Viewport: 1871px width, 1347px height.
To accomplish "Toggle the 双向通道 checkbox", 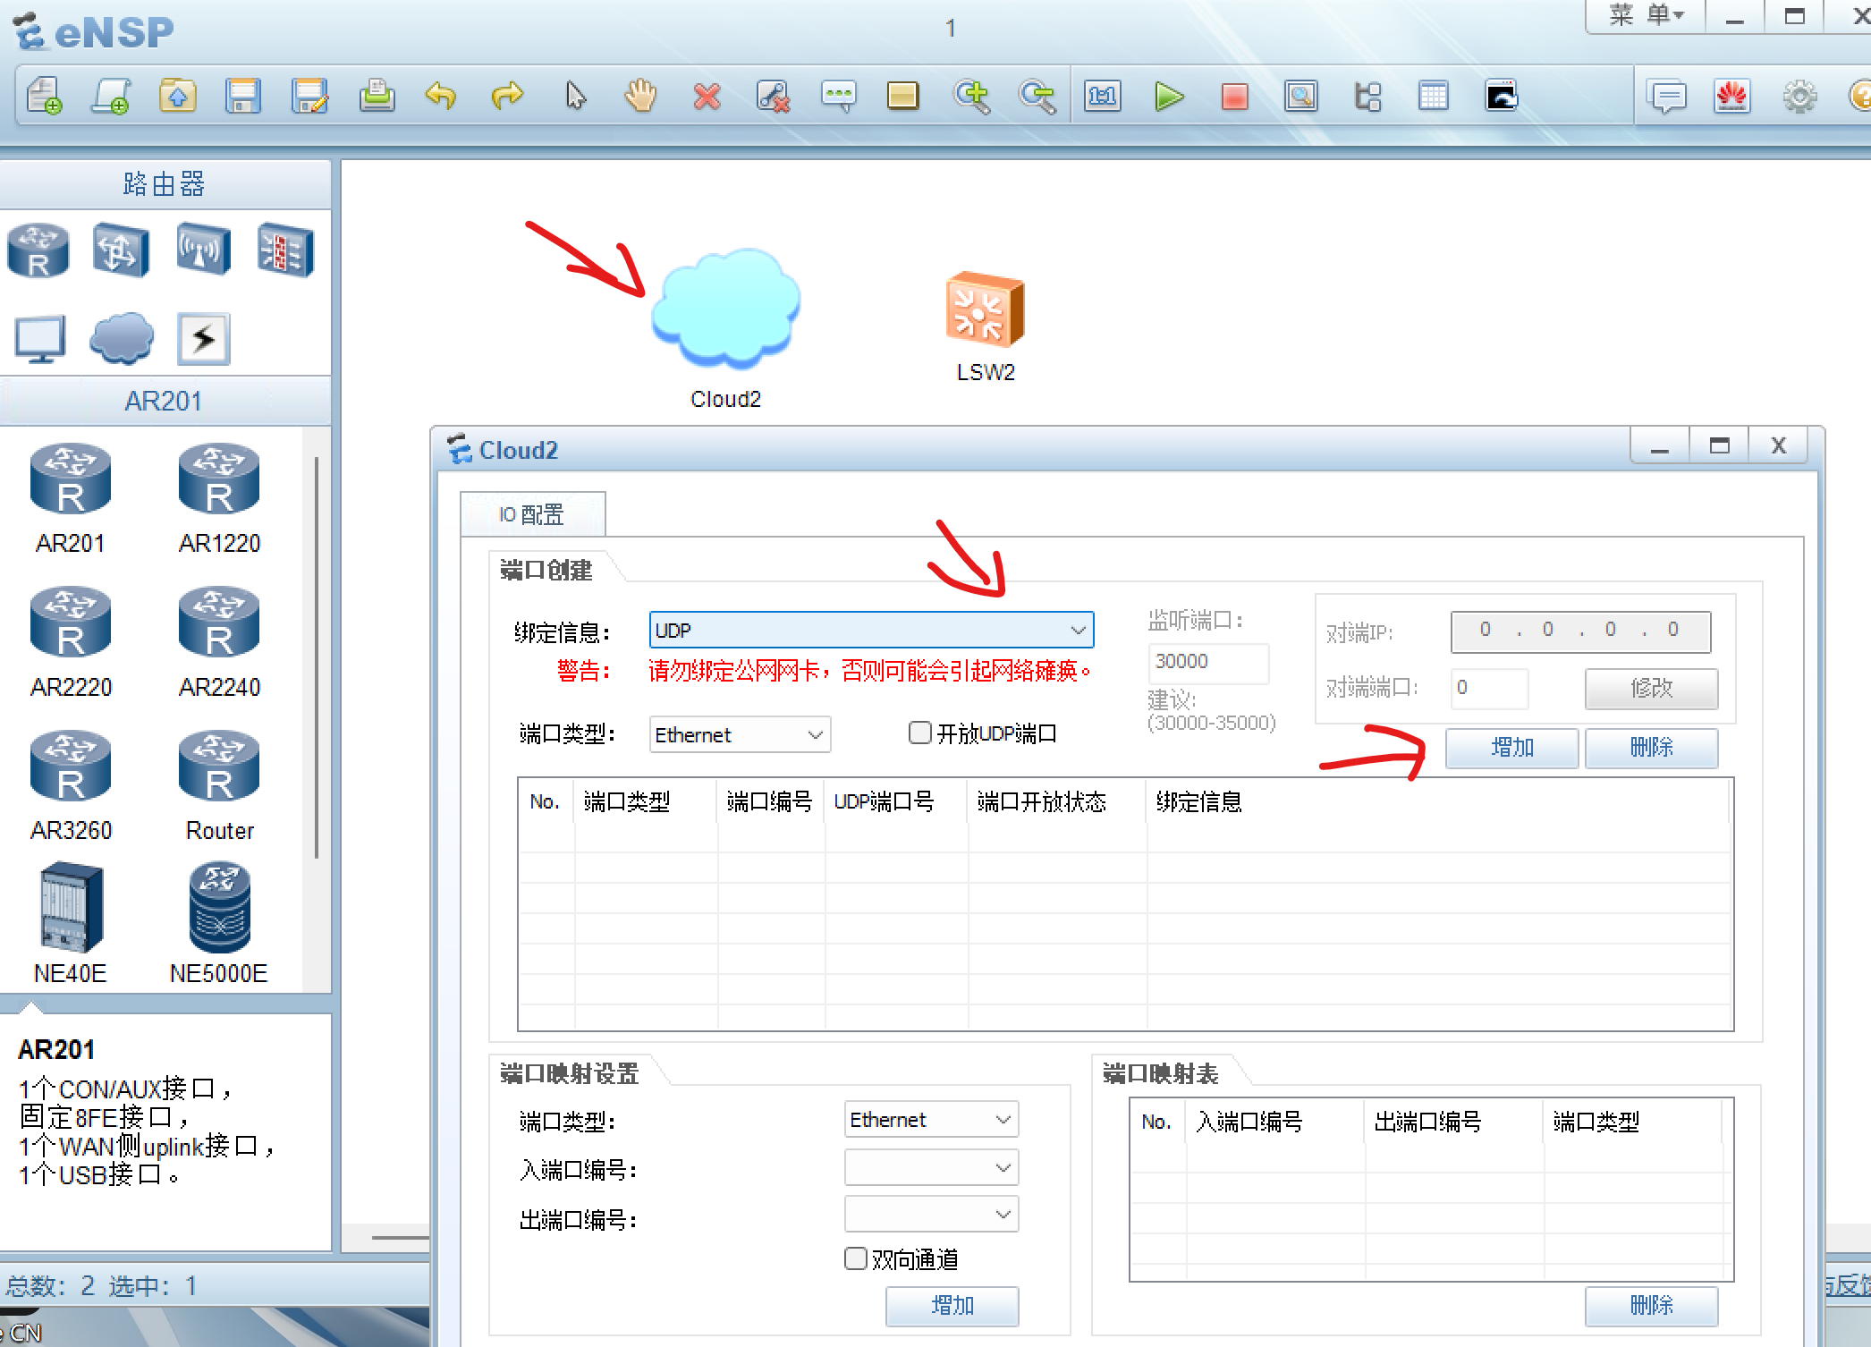I will [856, 1258].
